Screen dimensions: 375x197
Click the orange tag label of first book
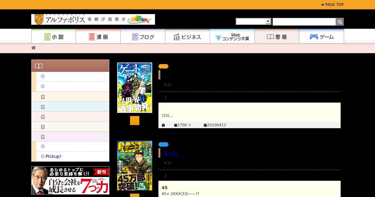(163, 66)
